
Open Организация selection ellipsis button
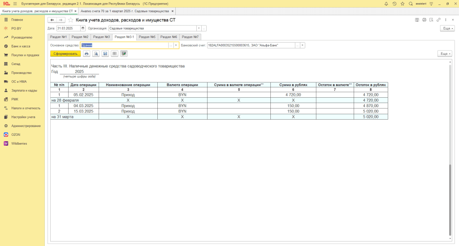[204, 28]
